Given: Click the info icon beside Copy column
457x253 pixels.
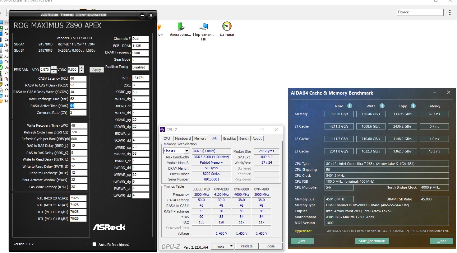Looking at the screenshot, I should (x=413, y=106).
